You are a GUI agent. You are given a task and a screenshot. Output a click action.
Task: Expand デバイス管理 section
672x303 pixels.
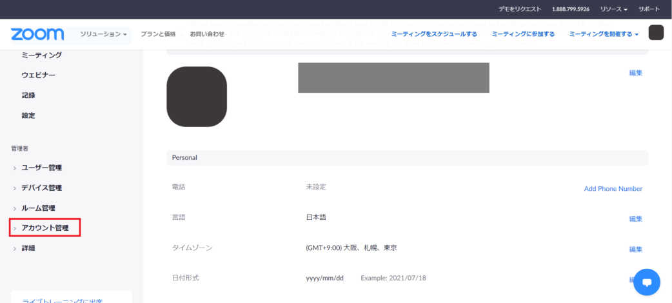(41, 188)
